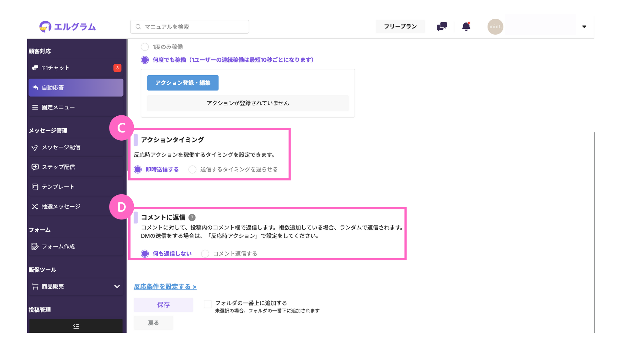Screen dimensions: 622x349
Task: Click the 1:1チャット chat bubble icon
Action: pos(35,68)
